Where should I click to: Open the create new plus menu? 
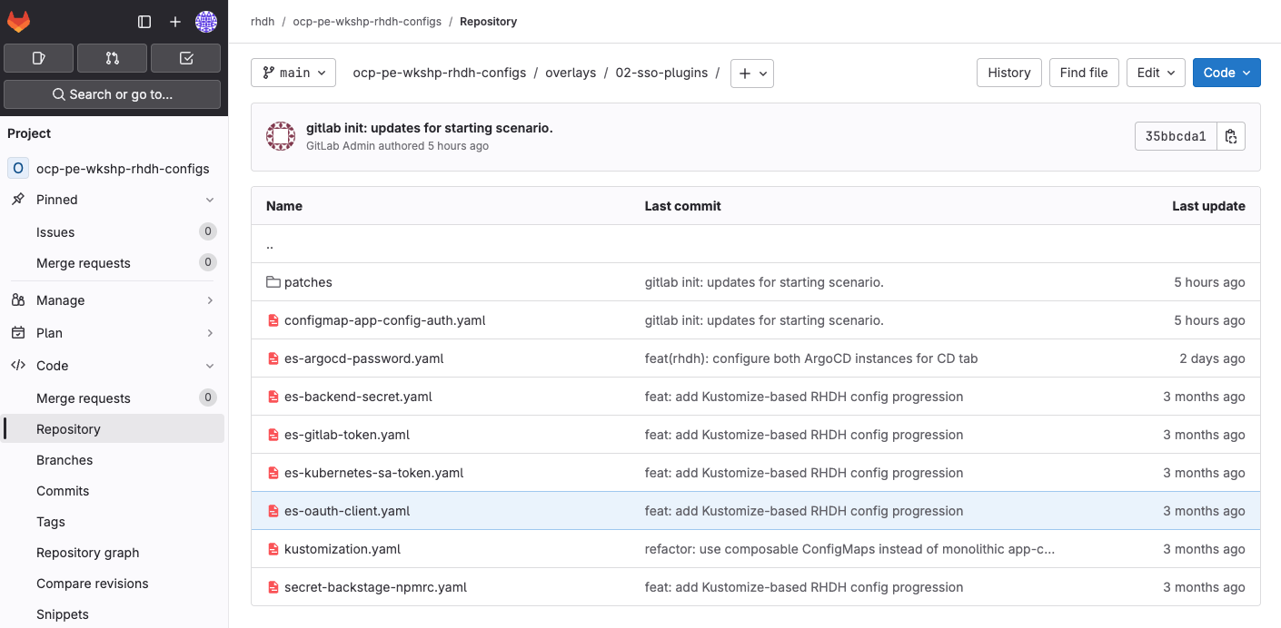(x=175, y=22)
